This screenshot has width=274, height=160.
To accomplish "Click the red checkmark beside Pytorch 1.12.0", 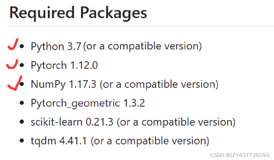I will (x=12, y=64).
